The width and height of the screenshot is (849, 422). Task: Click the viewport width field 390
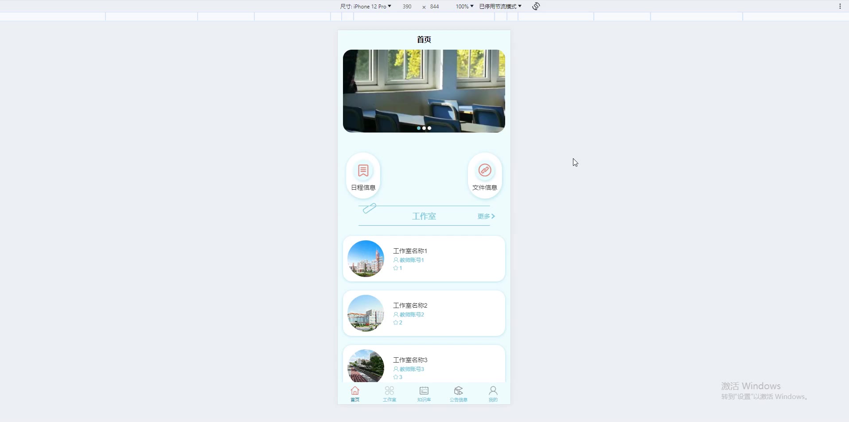click(x=407, y=6)
